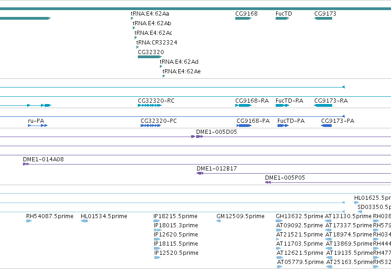Click EST AT09092.5prime
Screen dimensions: 391x269
(279, 230)
